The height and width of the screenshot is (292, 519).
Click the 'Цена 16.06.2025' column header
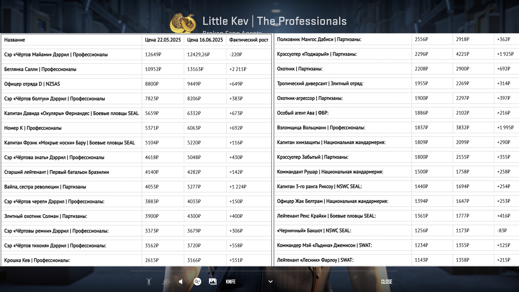[x=205, y=40]
